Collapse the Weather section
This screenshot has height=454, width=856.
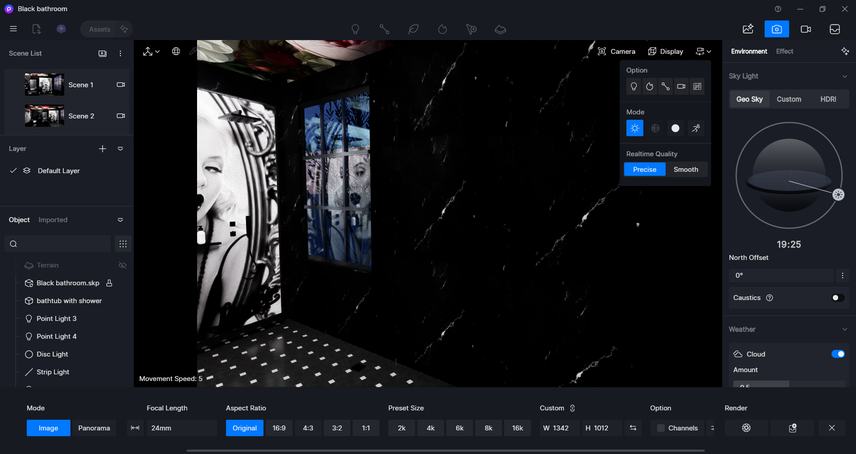tap(844, 329)
